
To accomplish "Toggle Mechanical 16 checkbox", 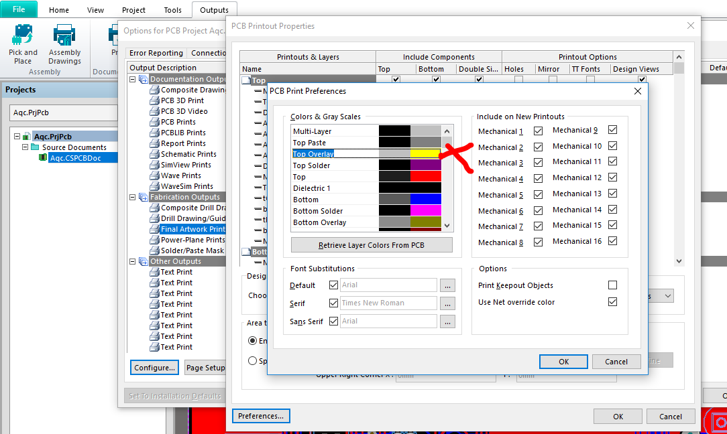I will point(612,241).
